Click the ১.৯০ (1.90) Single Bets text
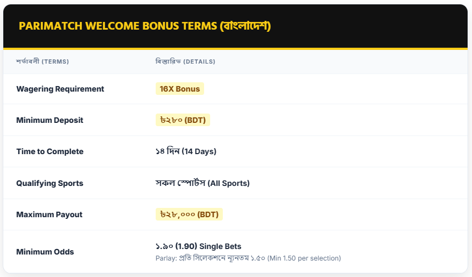This screenshot has width=472, height=277. (x=199, y=246)
